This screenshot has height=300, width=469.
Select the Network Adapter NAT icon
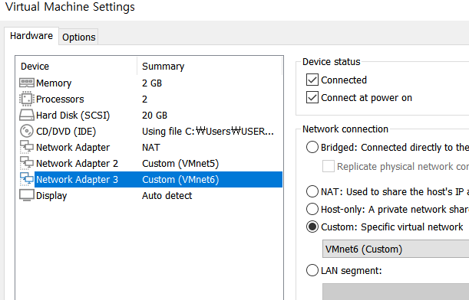27,147
